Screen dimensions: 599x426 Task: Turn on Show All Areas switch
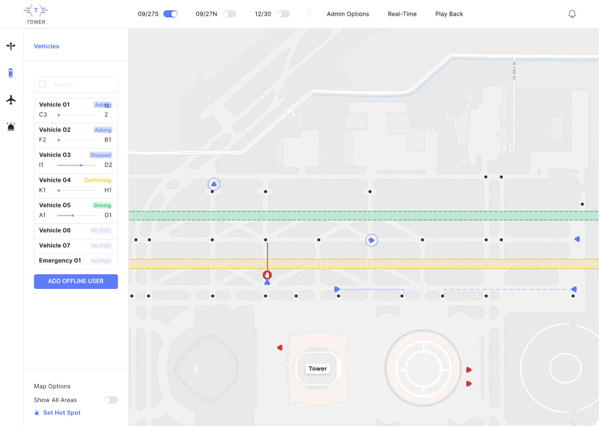click(x=110, y=400)
